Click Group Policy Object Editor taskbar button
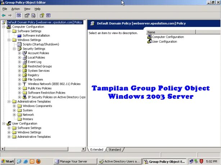Image resolution: width=221 pixels, height=165 pixels. tap(164, 162)
